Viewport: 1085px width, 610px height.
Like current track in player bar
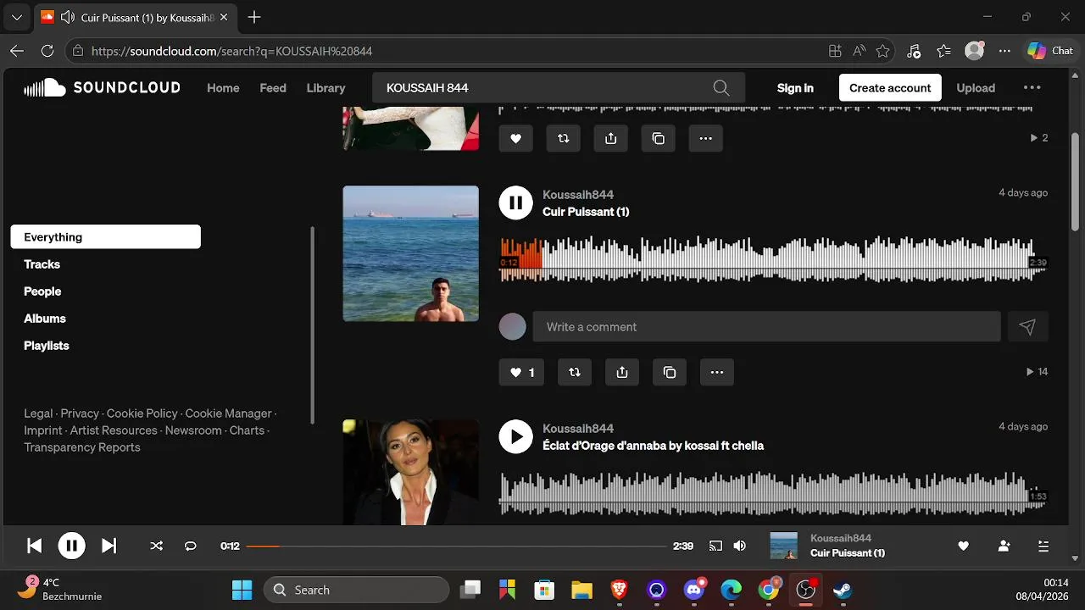[963, 546]
